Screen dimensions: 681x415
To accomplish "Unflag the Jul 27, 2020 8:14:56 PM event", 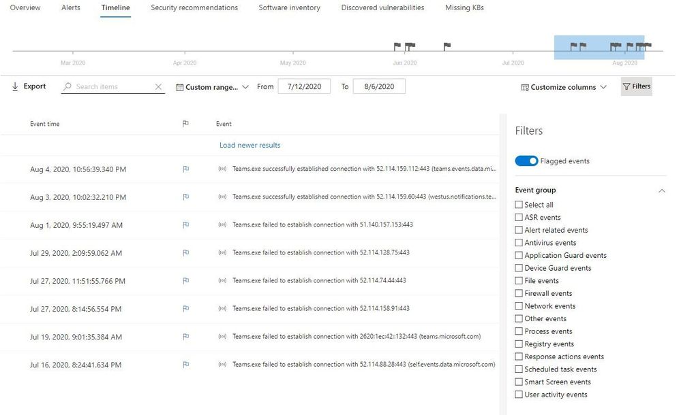I will tap(185, 308).
